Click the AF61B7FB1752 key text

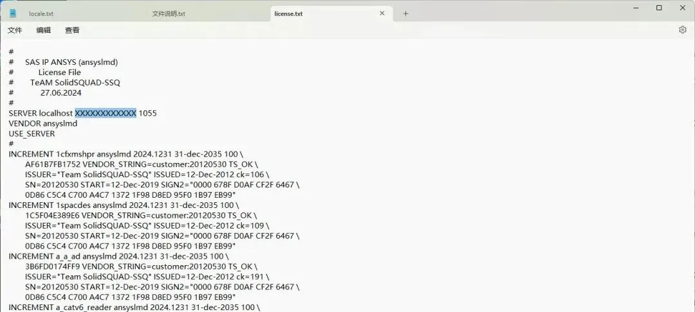pos(53,164)
